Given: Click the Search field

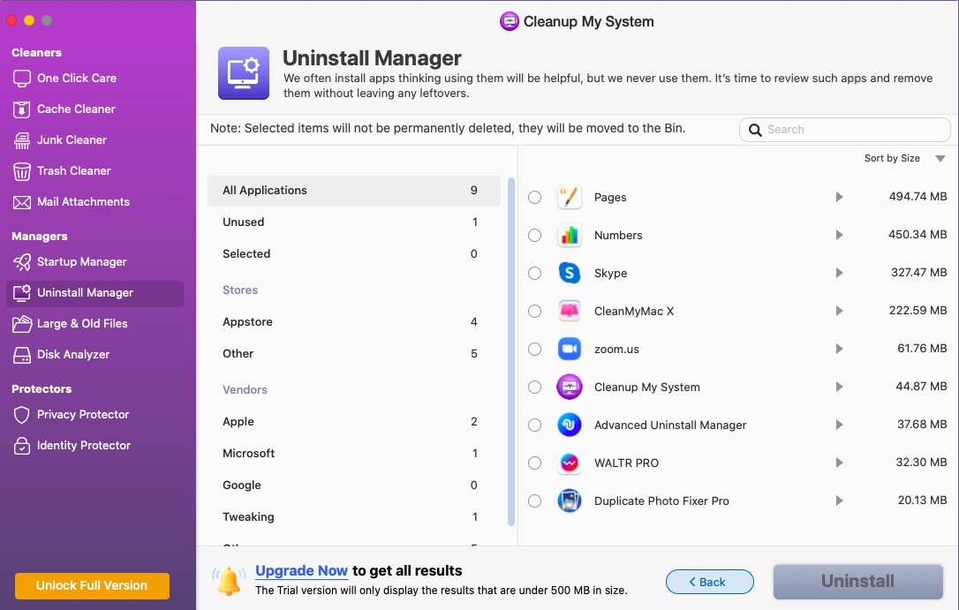Looking at the screenshot, I should pos(843,129).
